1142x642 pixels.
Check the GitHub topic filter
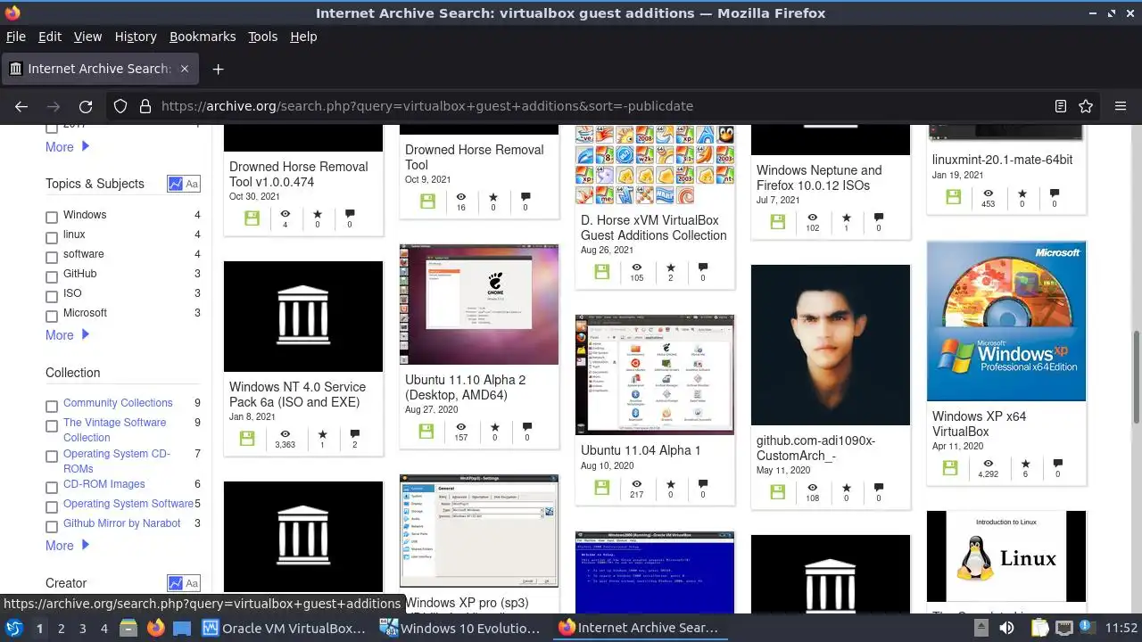(52, 276)
